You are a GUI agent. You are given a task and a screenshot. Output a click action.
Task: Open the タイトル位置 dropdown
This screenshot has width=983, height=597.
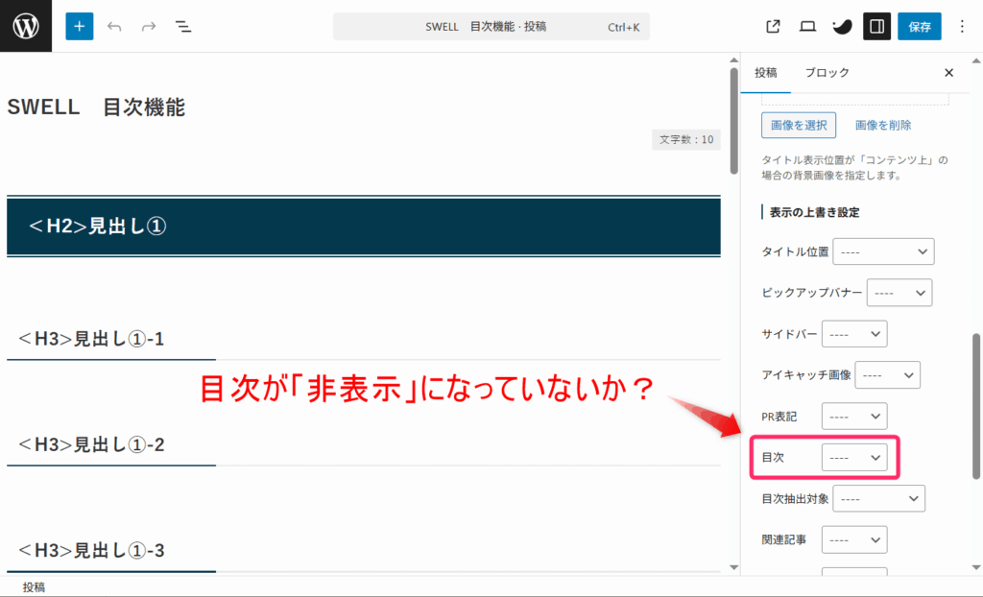click(883, 251)
